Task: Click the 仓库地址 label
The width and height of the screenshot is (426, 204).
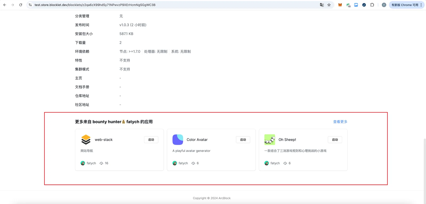Action: (x=82, y=96)
